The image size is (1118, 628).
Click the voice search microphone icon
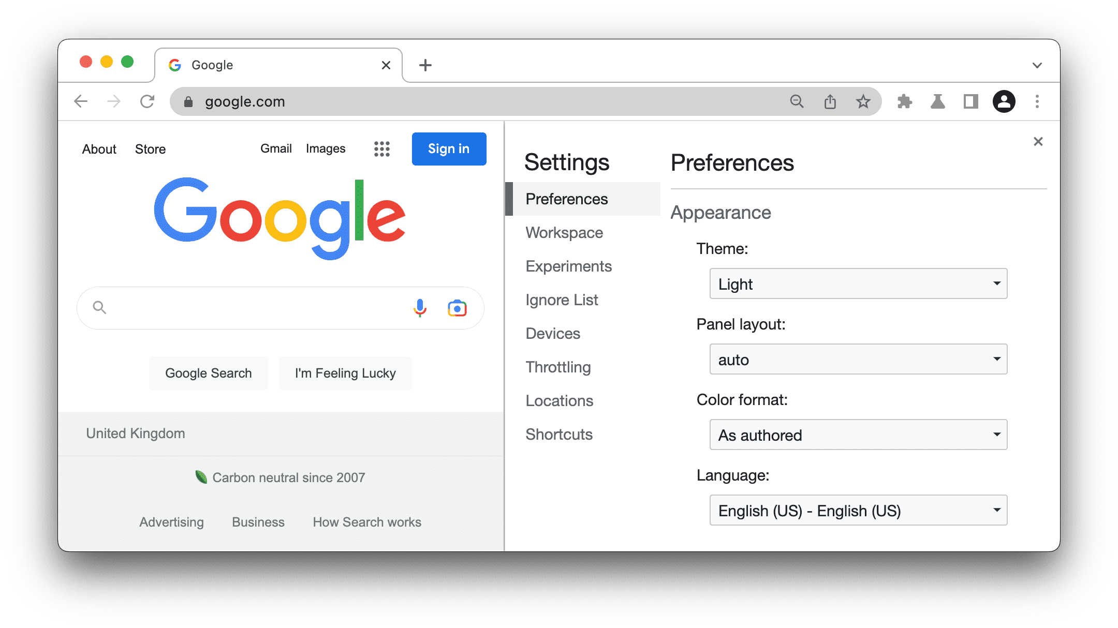(x=419, y=307)
